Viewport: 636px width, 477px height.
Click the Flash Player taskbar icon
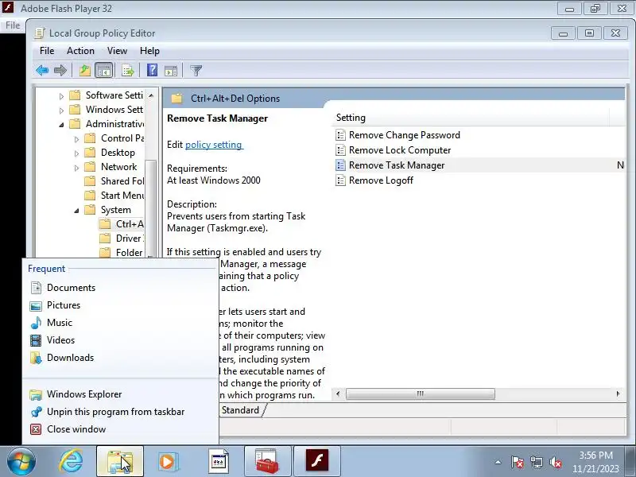click(x=316, y=462)
